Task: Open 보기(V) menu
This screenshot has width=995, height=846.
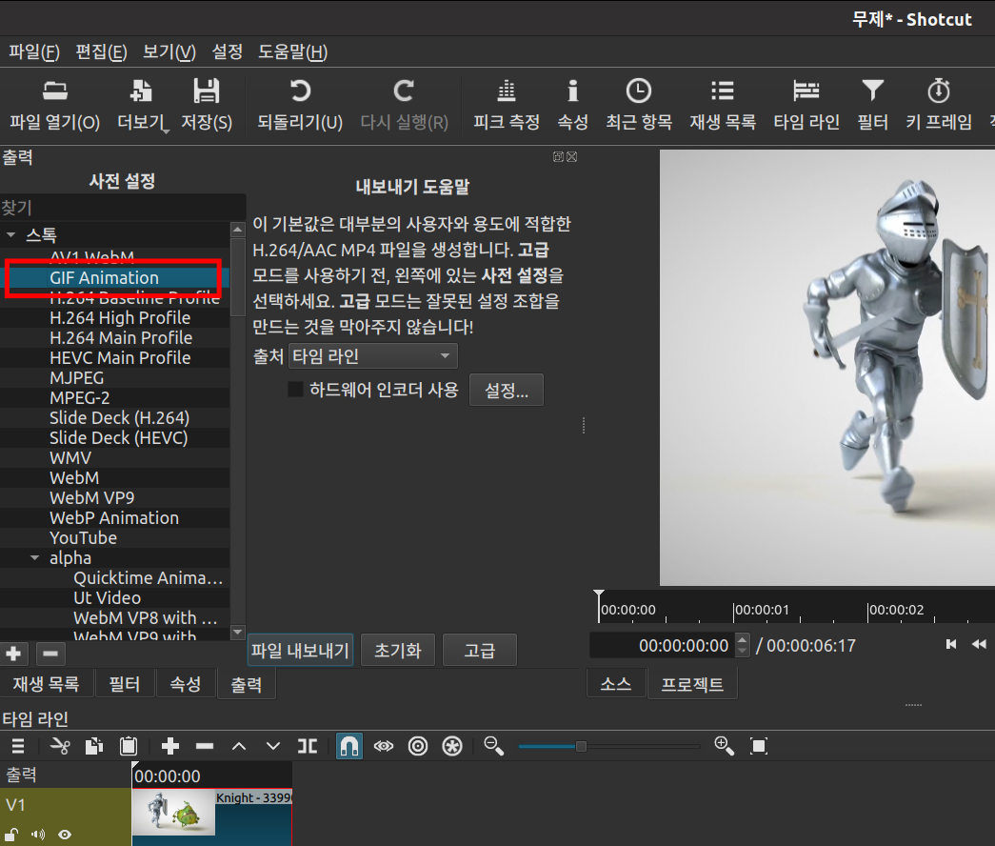Action: click(169, 52)
